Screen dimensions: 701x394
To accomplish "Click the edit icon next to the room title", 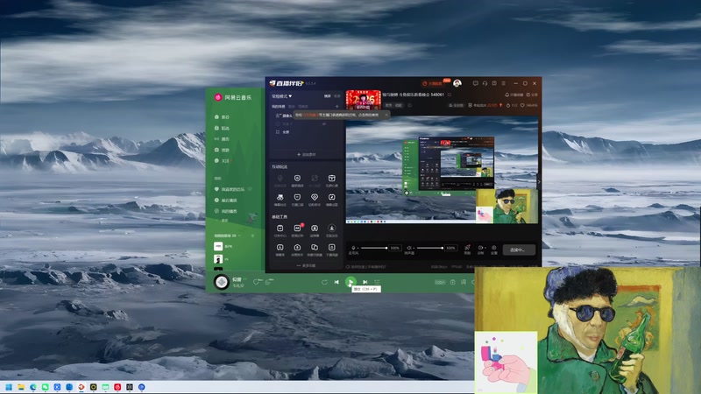I will 450,95.
